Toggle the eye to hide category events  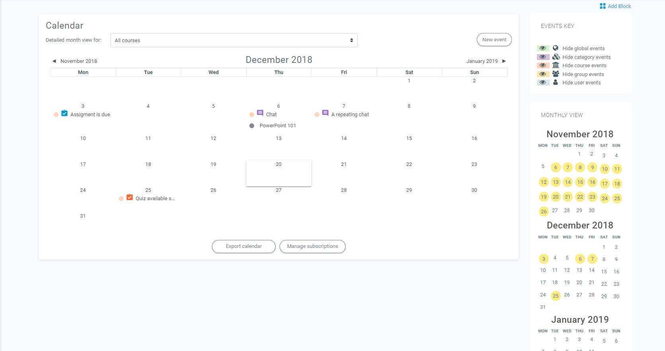point(543,57)
